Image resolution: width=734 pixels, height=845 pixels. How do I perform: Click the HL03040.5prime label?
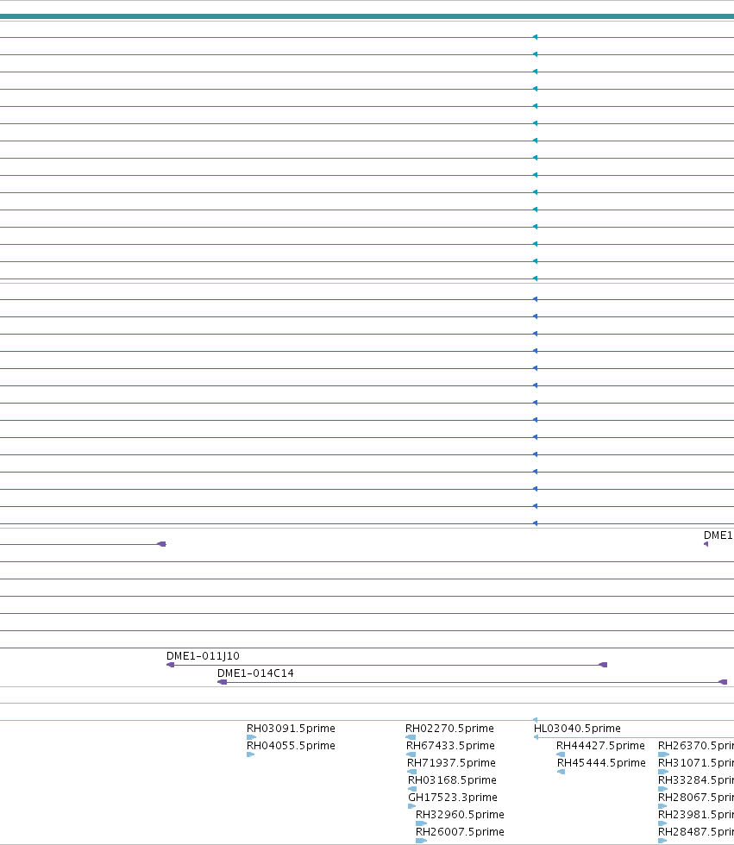(x=577, y=729)
